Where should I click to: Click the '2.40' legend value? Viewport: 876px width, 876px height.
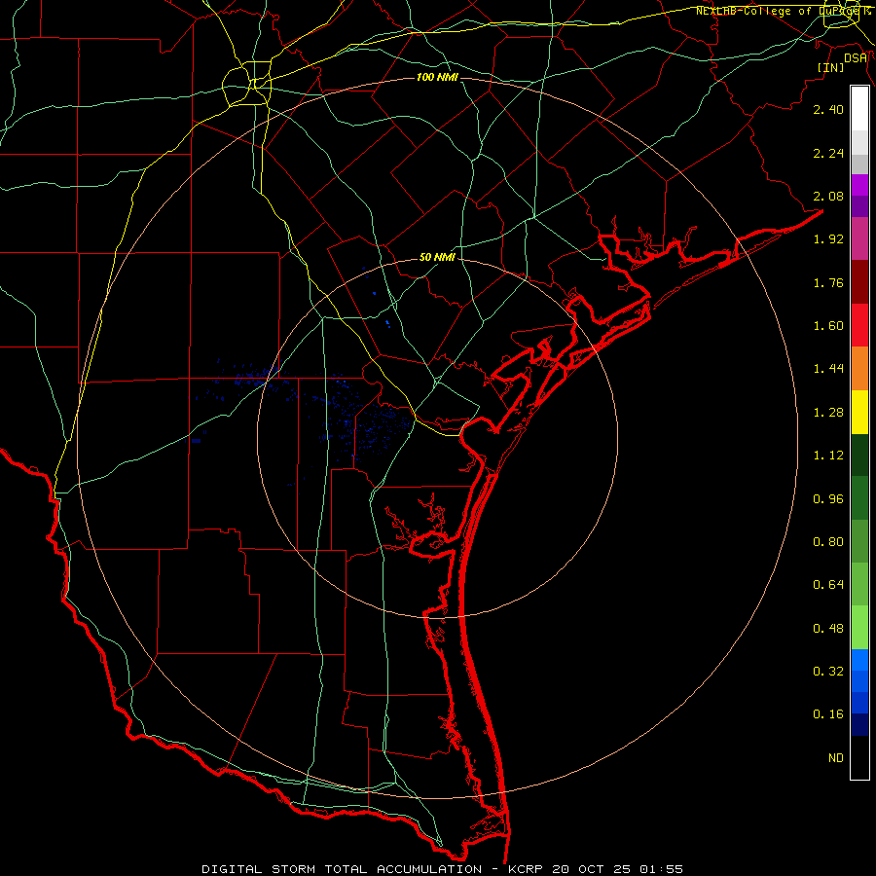tap(828, 109)
